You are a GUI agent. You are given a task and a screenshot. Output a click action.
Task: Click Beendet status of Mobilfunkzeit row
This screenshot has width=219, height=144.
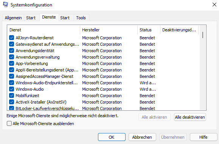click(x=148, y=96)
